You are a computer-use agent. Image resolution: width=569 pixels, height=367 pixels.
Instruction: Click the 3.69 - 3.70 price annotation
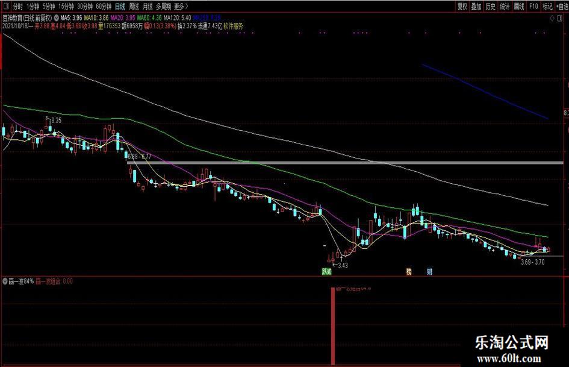533,262
